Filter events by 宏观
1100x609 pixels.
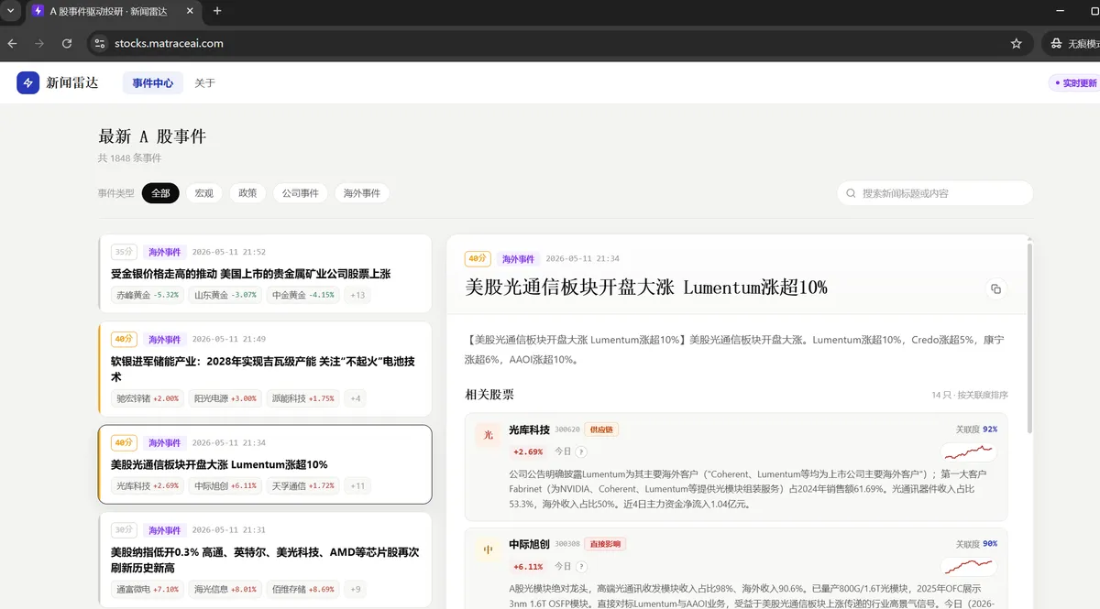pos(203,193)
